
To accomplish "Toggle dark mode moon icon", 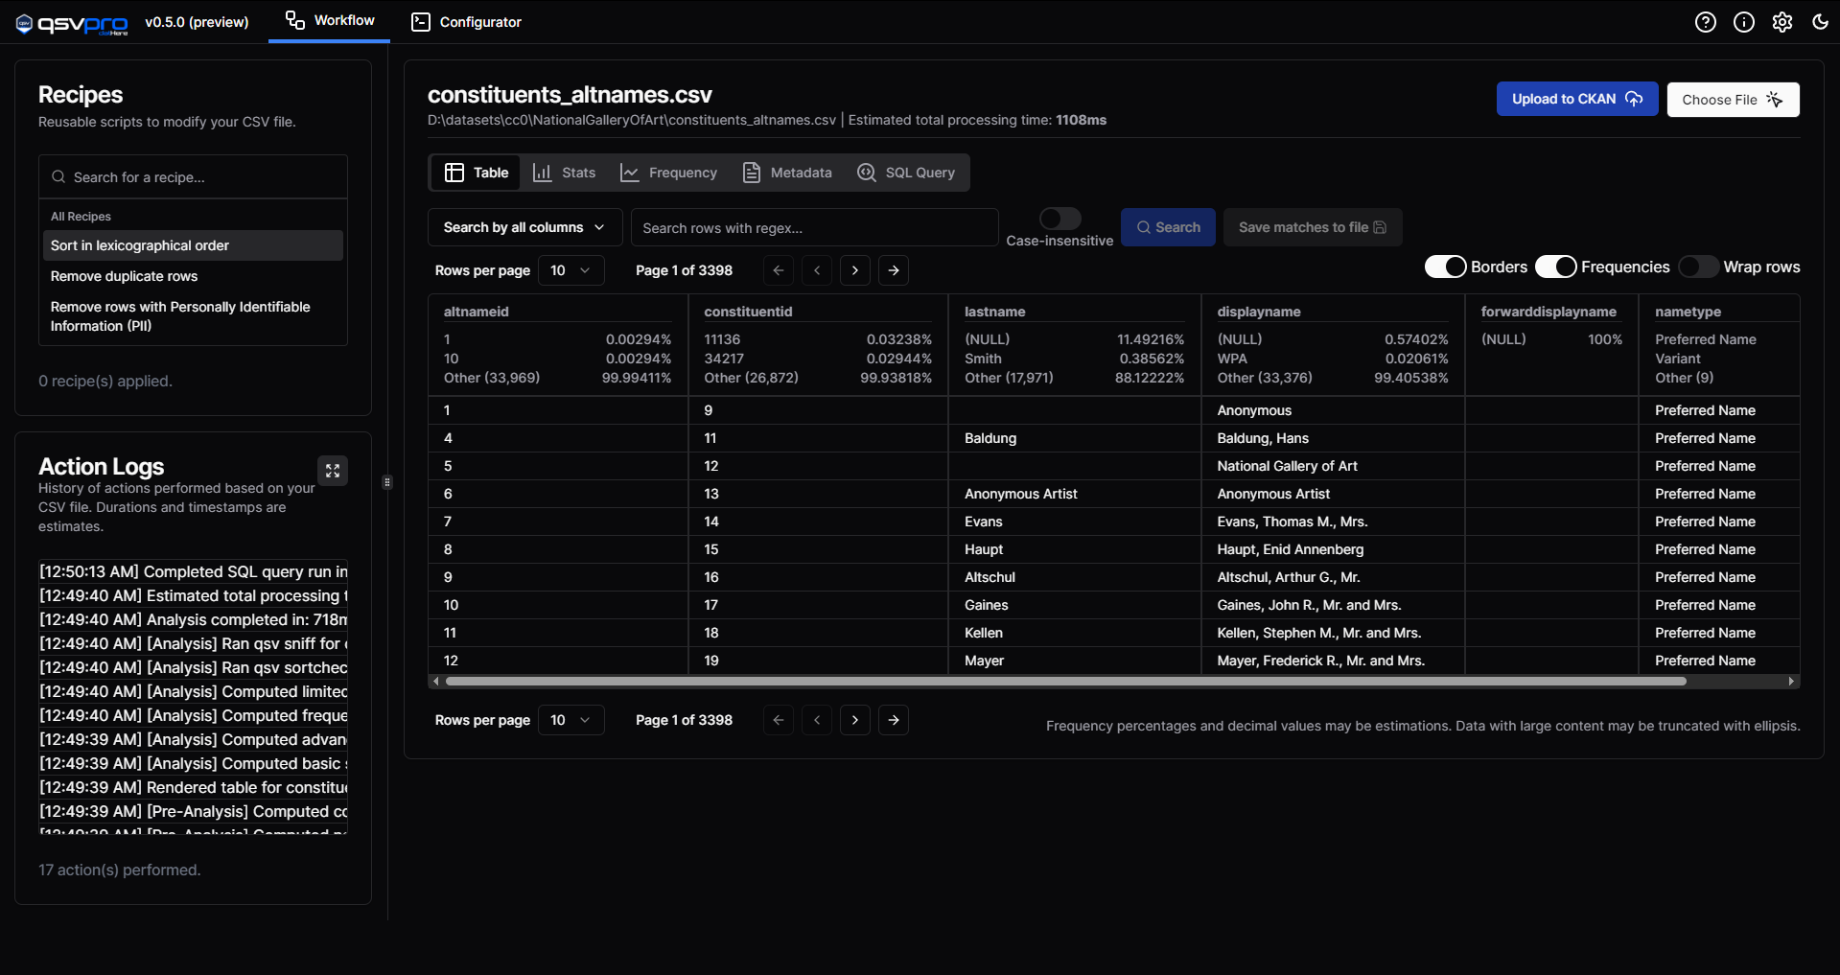I will [1820, 22].
